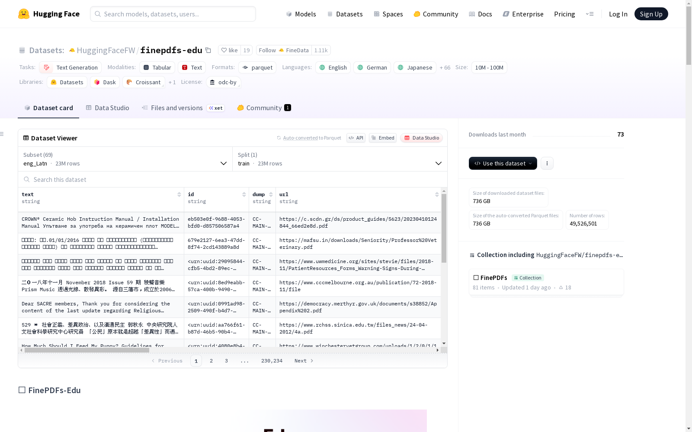Click the 19 likes count
The image size is (692, 432).
pyautogui.click(x=247, y=50)
